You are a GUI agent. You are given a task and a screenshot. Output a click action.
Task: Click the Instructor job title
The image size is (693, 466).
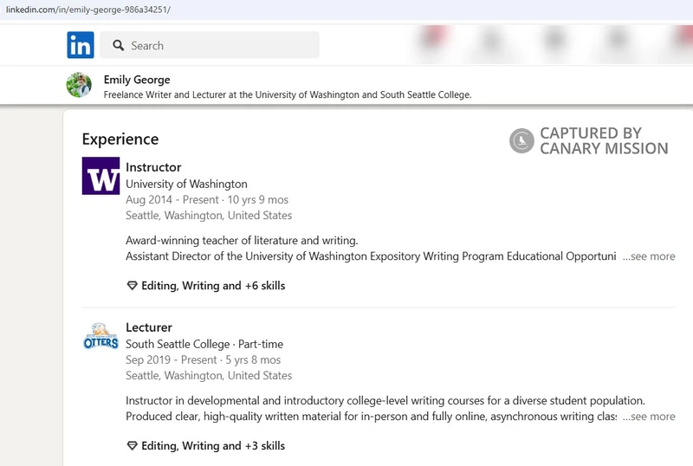point(153,167)
